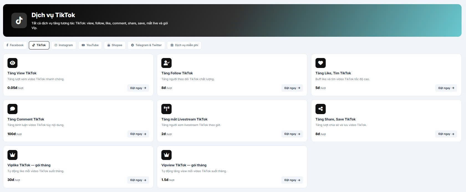The width and height of the screenshot is (466, 192).
Task: Click the Dịch vụ TikTok heading
Action: (53, 15)
